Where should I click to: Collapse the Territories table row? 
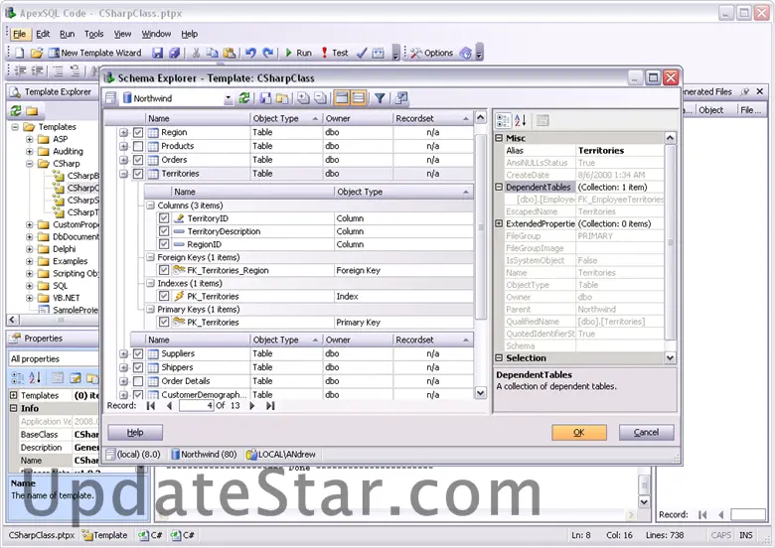pyautogui.click(x=123, y=174)
